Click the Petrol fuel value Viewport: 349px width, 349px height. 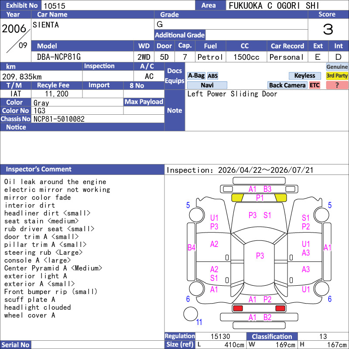click(x=210, y=57)
